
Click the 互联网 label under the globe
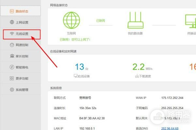tap(71, 33)
